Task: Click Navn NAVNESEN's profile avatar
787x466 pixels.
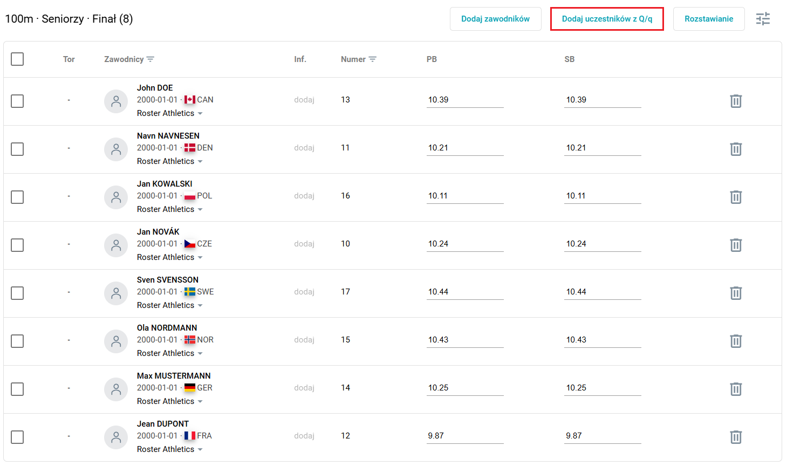Action: tap(116, 149)
